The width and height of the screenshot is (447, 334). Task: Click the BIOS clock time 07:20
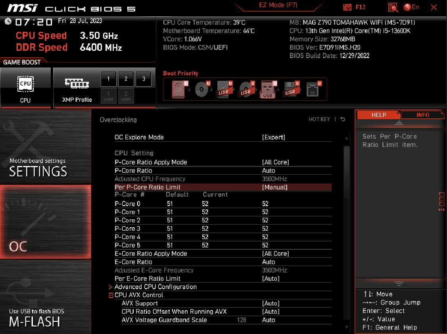34,22
